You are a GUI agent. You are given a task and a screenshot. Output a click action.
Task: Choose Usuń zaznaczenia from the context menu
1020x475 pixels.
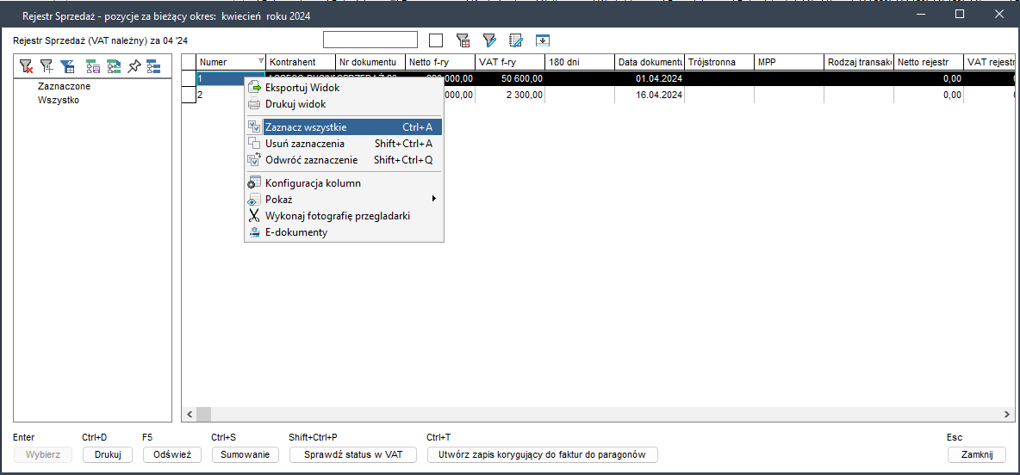click(344, 144)
